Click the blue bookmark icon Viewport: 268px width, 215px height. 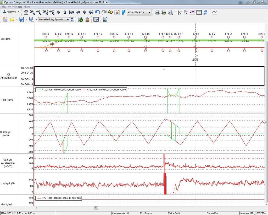(x=124, y=12)
